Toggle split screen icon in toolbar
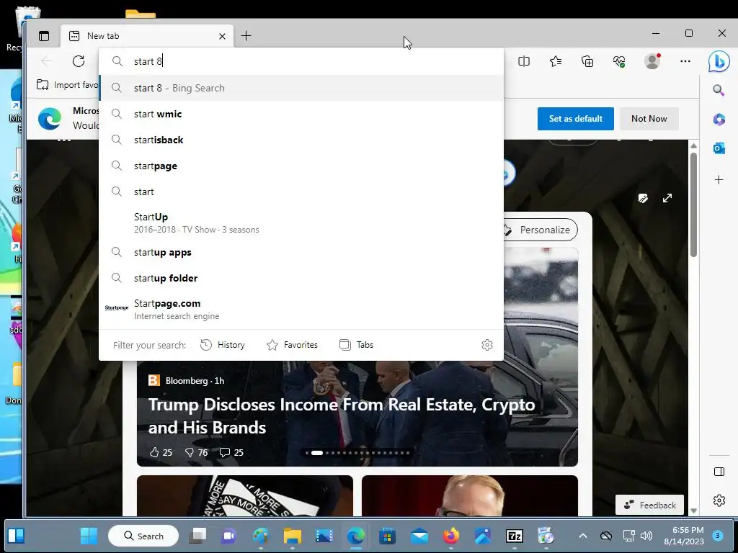 (x=524, y=61)
